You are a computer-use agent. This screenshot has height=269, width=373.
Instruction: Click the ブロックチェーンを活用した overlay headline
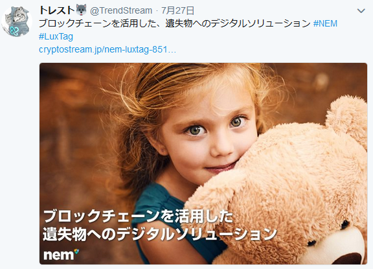point(138,216)
